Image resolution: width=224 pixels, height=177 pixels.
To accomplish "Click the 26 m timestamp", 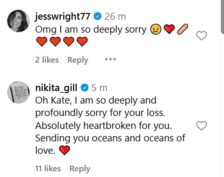I will click(115, 16).
